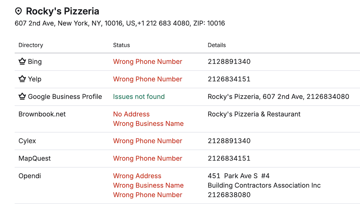360x204 pixels.
Task: Click the crown icon next to Bing
Action: 22,62
